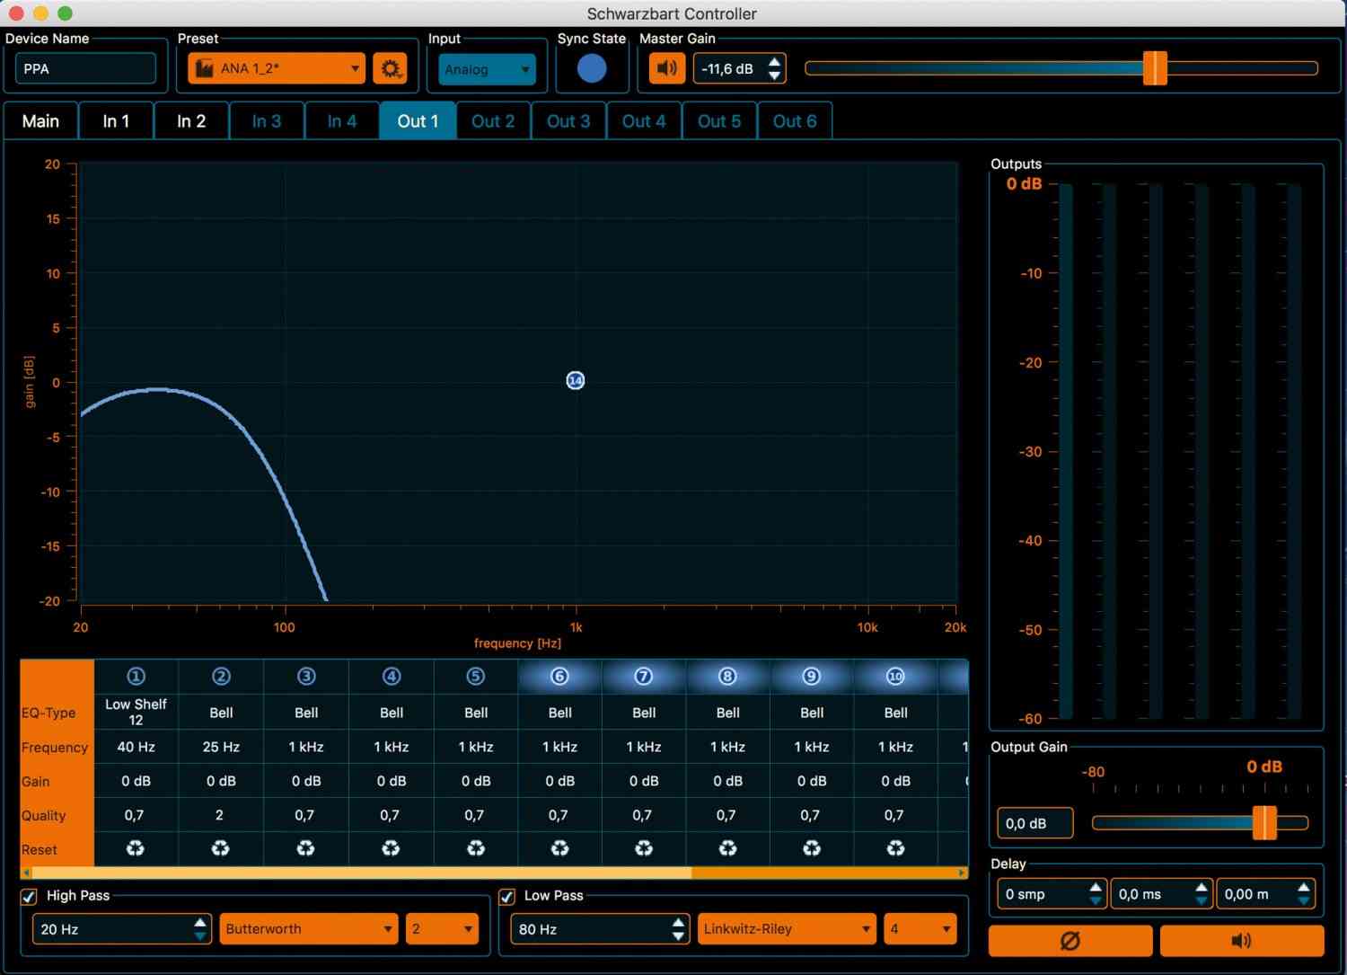This screenshot has width=1347, height=975.
Task: Click the Sync State indicator circle
Action: pos(592,68)
